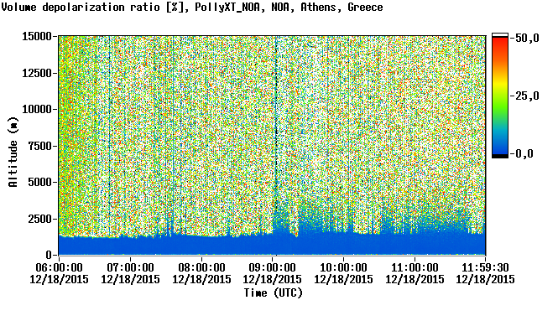This screenshot has height=326, width=558.
Task: Click the 15000 altitude tick label
Action: (x=37, y=36)
